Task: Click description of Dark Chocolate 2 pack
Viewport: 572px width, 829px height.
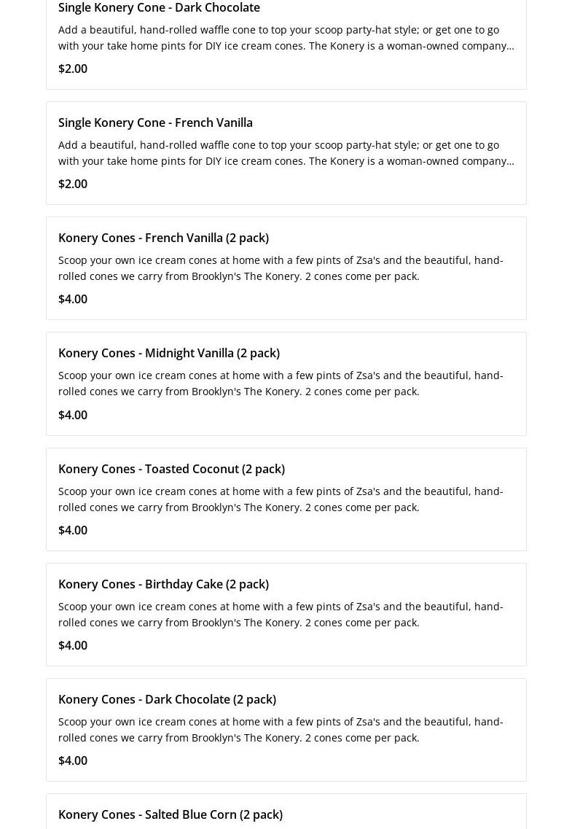Action: click(x=281, y=729)
